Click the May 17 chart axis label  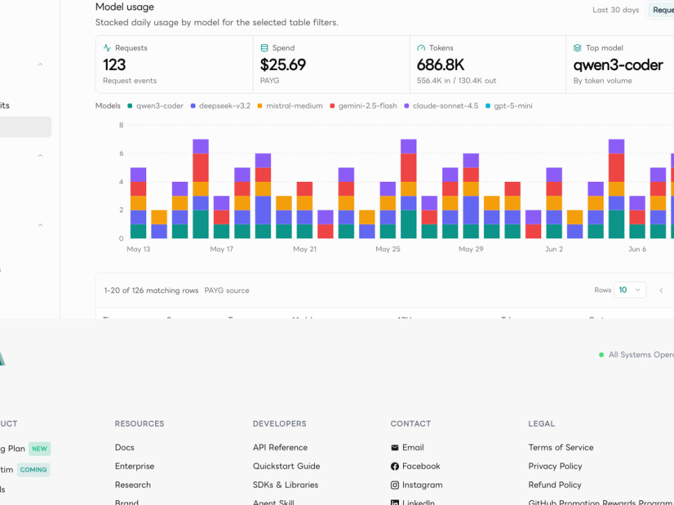[221, 249]
